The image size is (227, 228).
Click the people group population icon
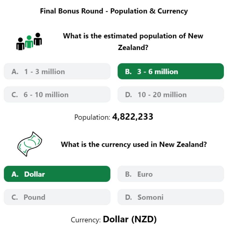click(29, 42)
